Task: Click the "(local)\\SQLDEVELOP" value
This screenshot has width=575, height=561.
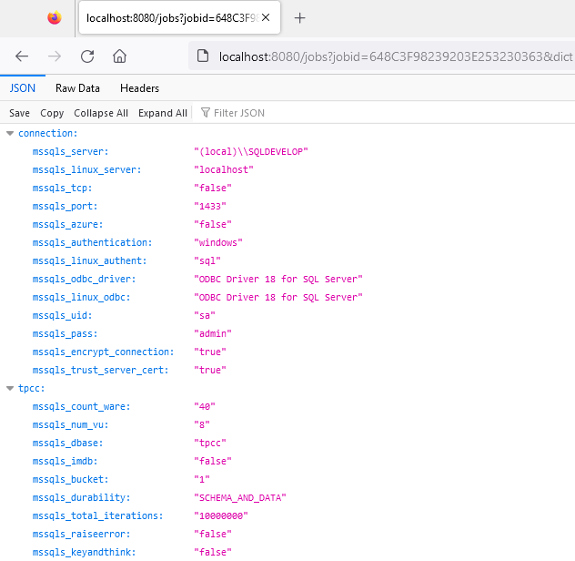Action: pyautogui.click(x=251, y=151)
